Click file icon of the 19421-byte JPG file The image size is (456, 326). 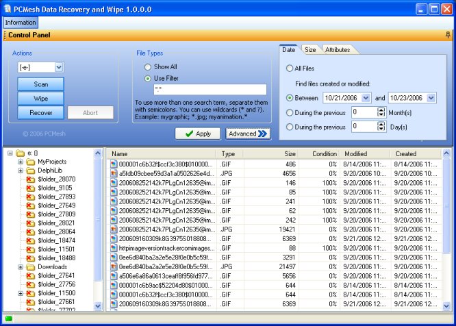[x=114, y=229]
